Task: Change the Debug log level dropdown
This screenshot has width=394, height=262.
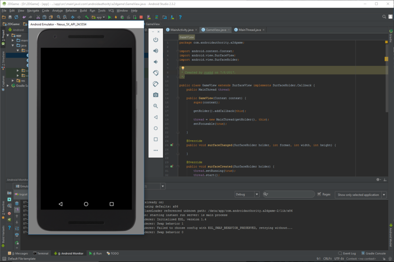Action: pos(247,194)
